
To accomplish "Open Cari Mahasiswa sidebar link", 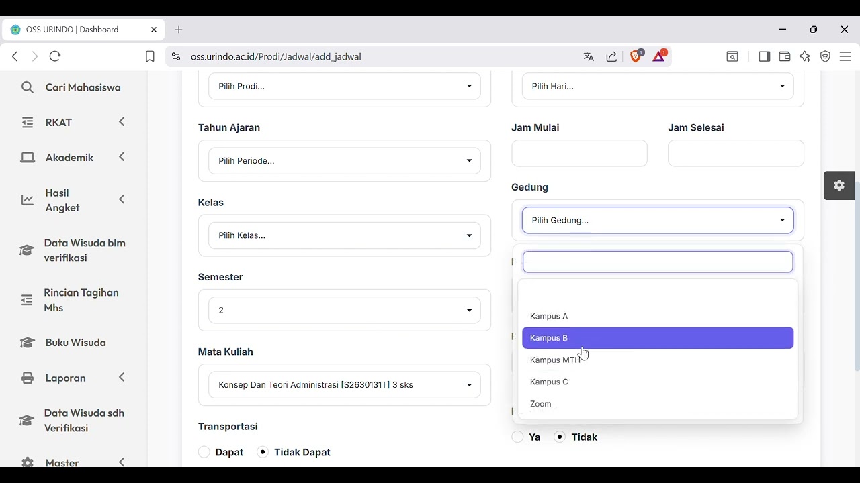I will (x=83, y=87).
